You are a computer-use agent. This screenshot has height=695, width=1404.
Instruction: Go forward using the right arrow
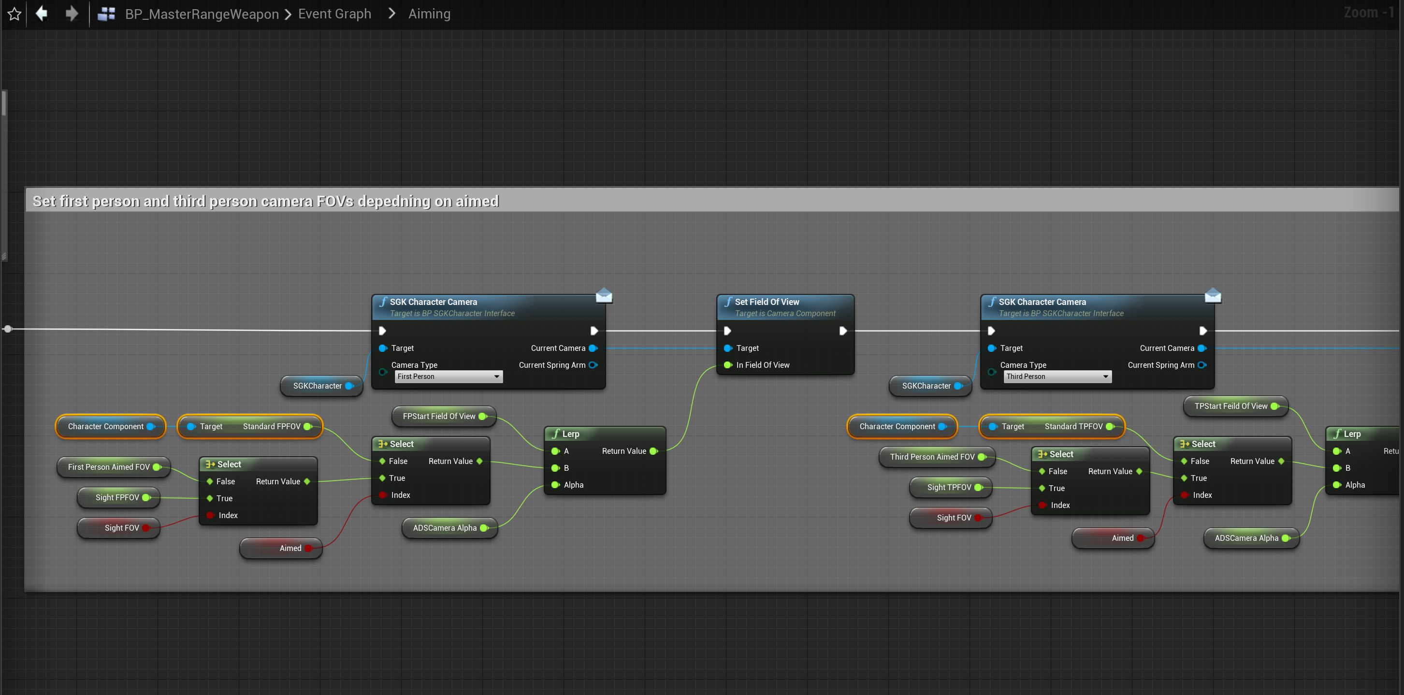tap(72, 14)
